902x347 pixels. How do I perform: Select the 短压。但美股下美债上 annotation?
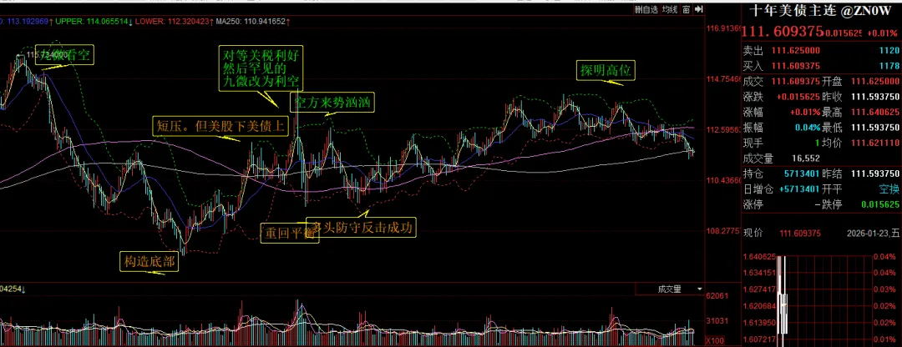click(220, 127)
